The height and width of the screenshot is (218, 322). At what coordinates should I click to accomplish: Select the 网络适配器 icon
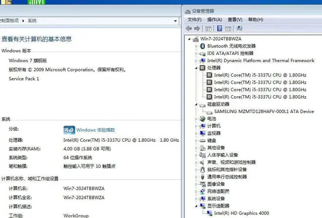(x=202, y=191)
